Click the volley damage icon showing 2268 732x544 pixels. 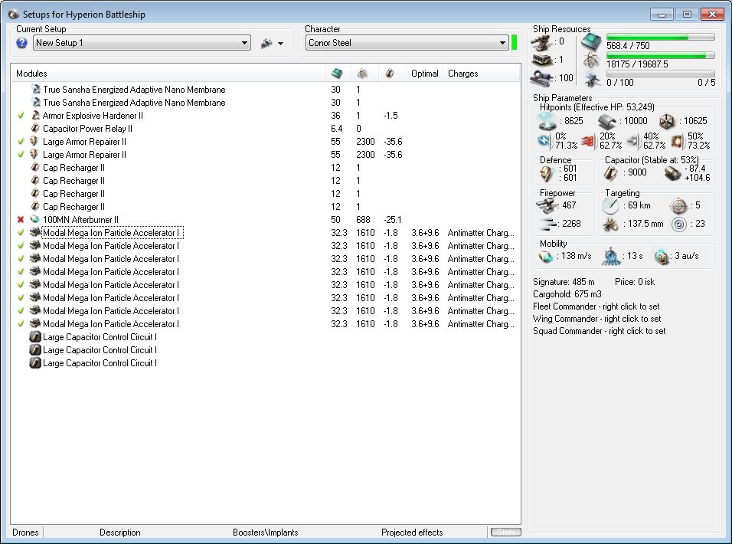[547, 224]
